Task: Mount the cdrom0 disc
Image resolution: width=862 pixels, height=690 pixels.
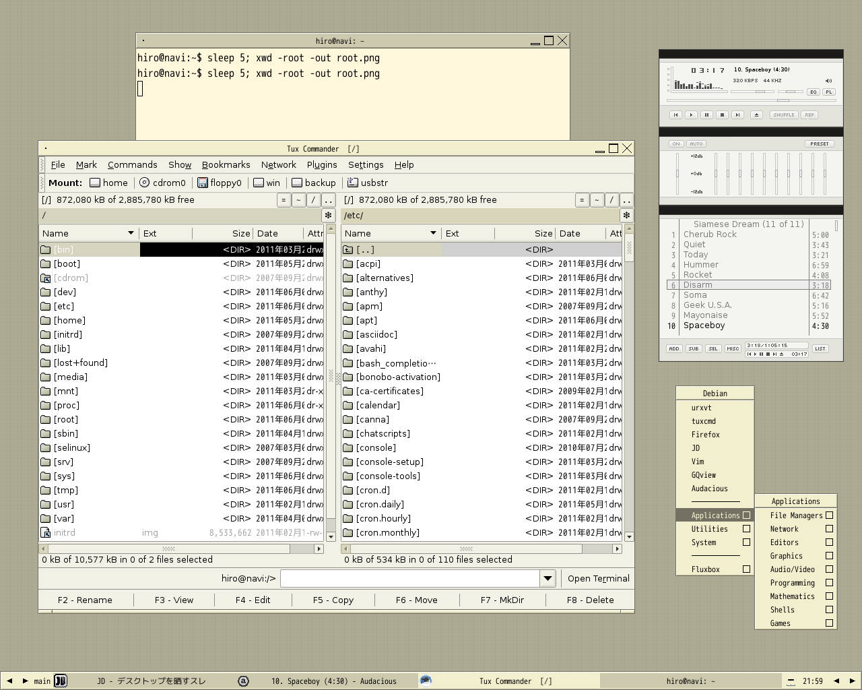Action: click(x=162, y=183)
